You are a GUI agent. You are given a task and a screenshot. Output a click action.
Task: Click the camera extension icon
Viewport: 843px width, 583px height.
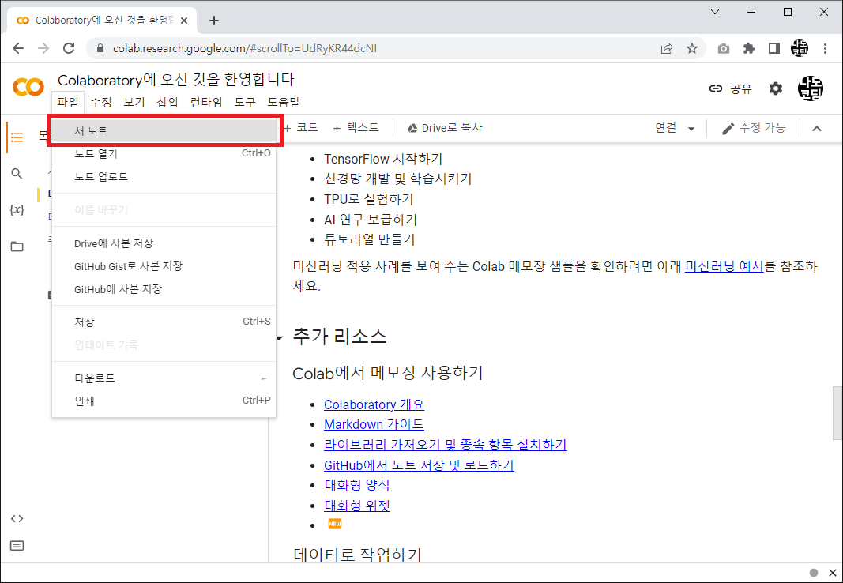724,48
